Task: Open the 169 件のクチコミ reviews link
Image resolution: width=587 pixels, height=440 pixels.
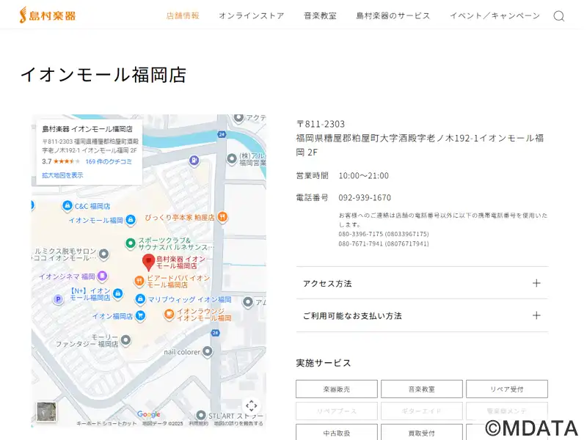Action: [x=109, y=161]
